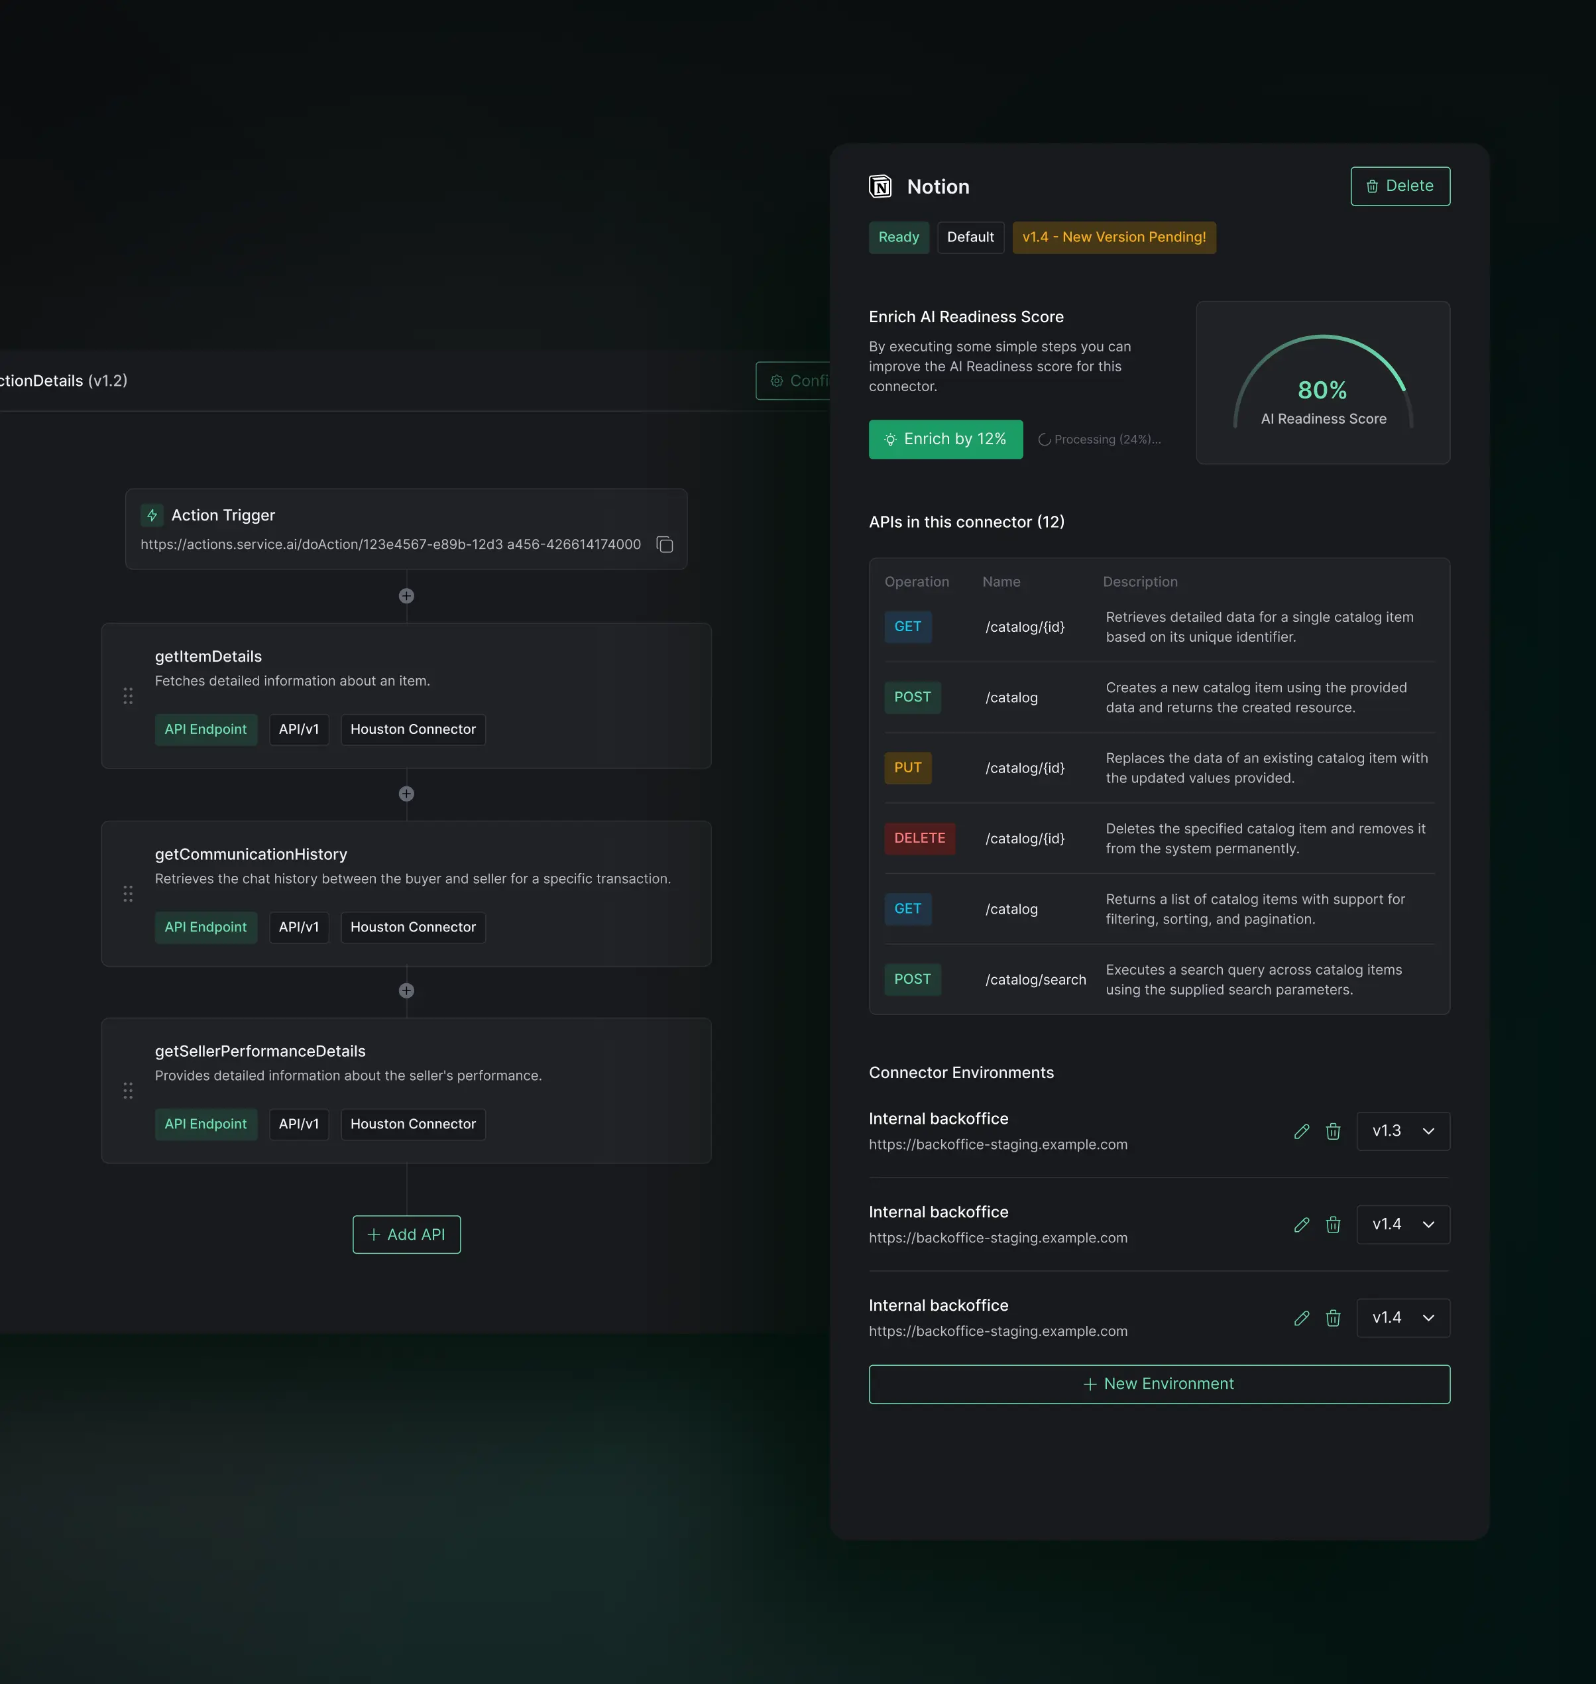Click the v1.4 New Version Pending tag
Image resolution: width=1596 pixels, height=1684 pixels.
coord(1114,237)
